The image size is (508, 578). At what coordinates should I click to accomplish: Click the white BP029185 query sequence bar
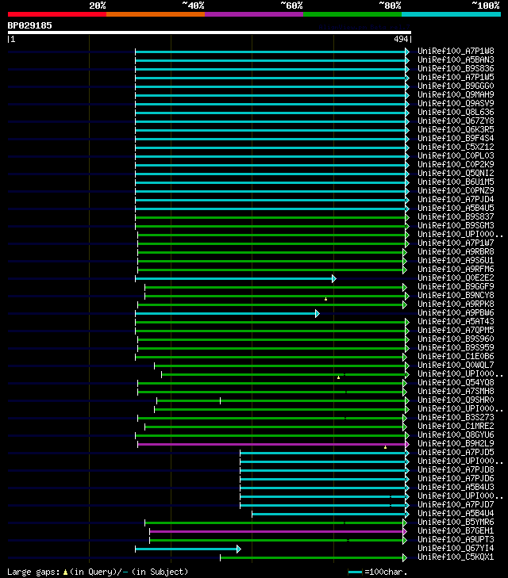point(210,33)
